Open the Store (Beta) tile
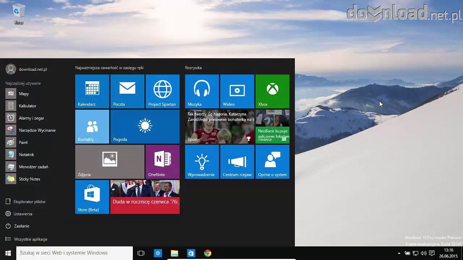The width and height of the screenshot is (463, 260). click(x=92, y=197)
